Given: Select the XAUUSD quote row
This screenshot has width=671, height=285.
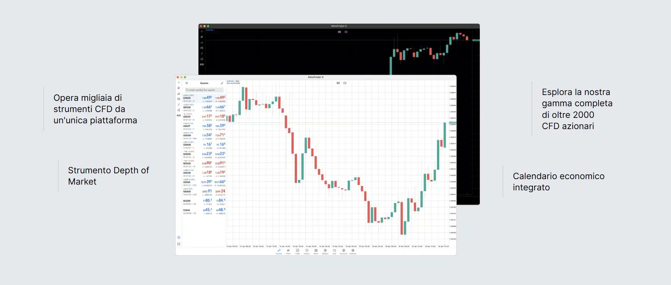Looking at the screenshot, I should 204,192.
